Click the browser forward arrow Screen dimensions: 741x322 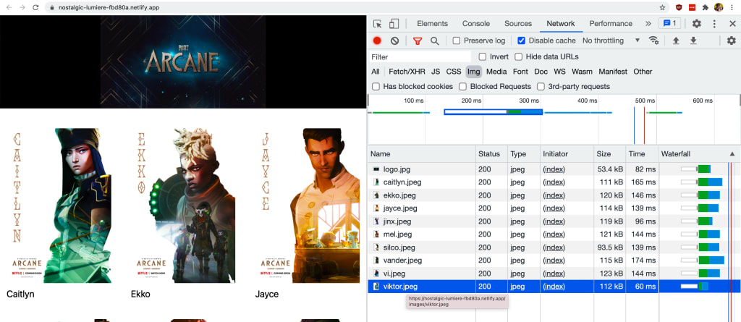22,7
